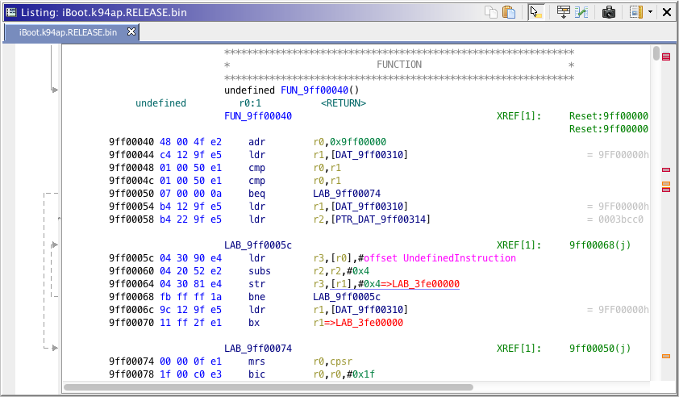Click the blue FUN_9ff00040 label

click(x=258, y=116)
